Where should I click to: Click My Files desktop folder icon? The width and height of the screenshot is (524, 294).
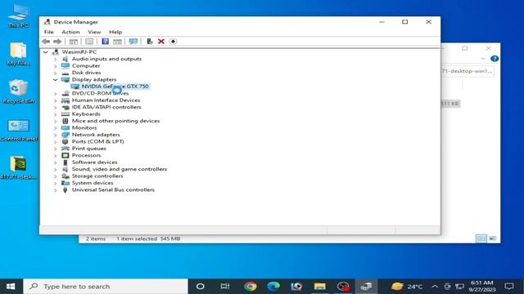18,53
